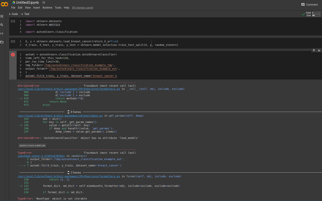Open the RAM and Disk resources indicator

click(313, 14)
